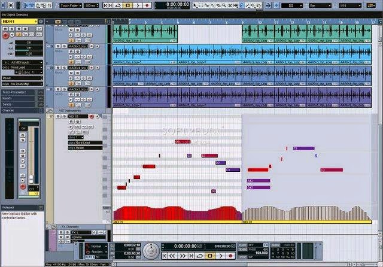The height and width of the screenshot is (267, 383).
Task: Select the Mute X tool
Action: coord(230,5)
